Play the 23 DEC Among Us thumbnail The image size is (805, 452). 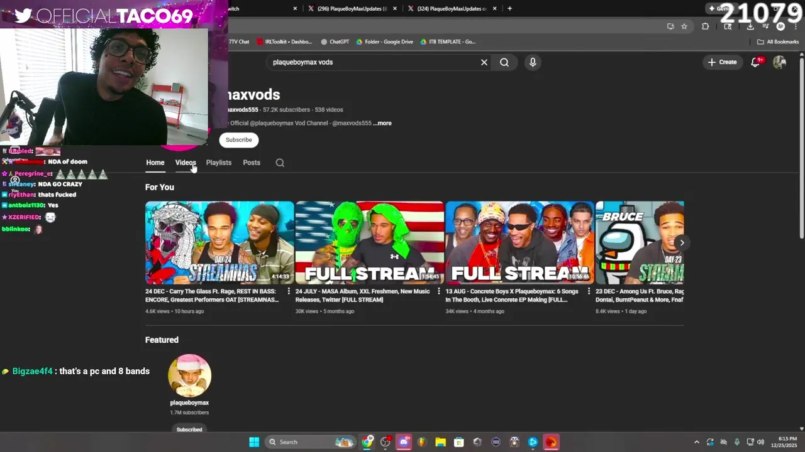[x=640, y=243]
